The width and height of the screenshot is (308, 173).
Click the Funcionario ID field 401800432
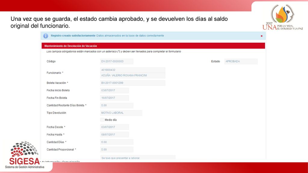tap(133, 70)
